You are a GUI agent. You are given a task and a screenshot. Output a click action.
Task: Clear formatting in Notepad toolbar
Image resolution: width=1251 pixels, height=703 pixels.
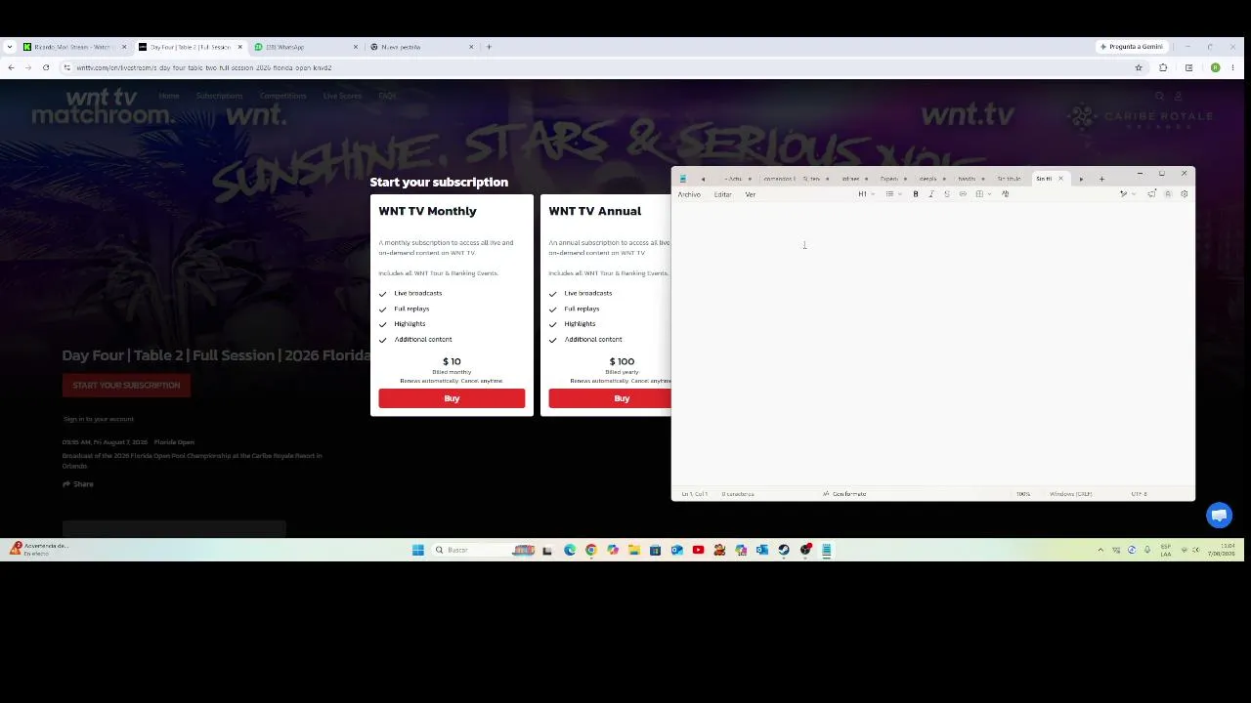tap(1005, 194)
